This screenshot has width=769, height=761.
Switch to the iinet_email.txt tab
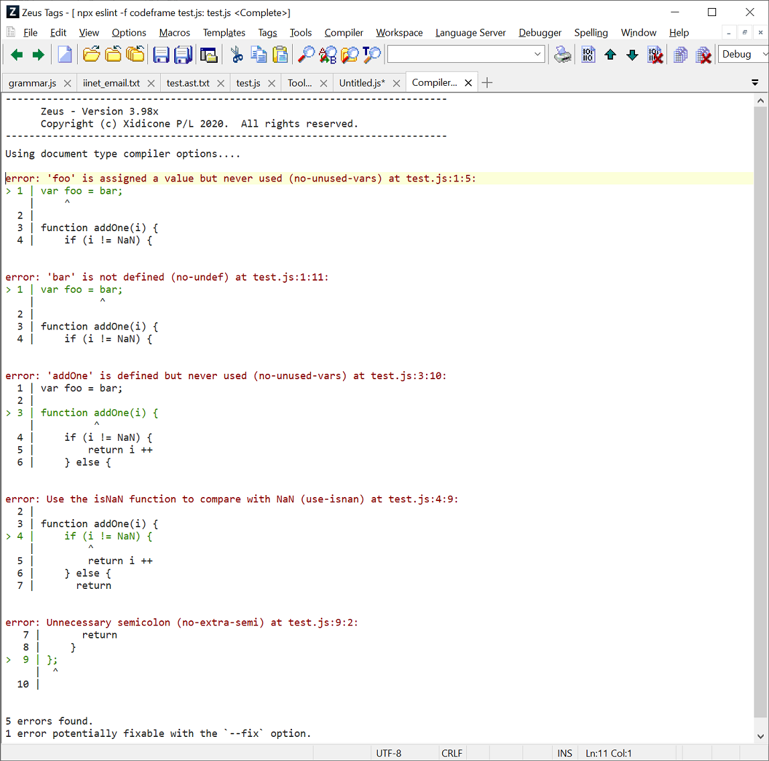point(111,83)
